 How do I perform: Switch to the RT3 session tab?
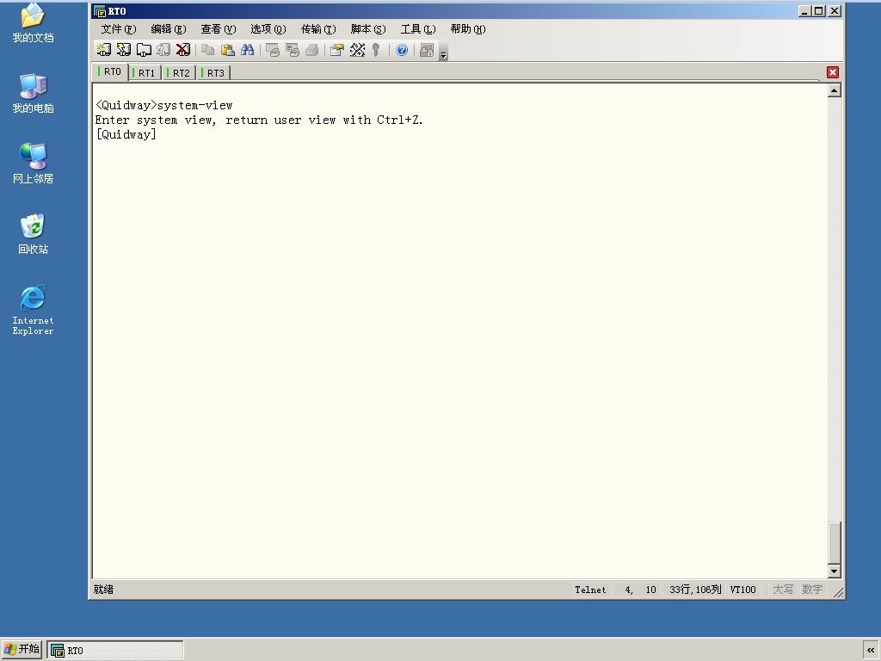point(214,73)
